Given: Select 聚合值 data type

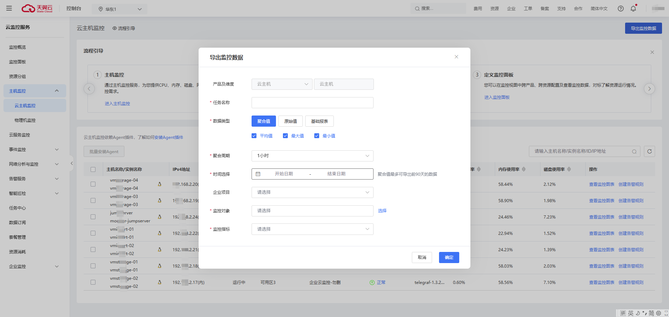Looking at the screenshot, I should 264,121.
